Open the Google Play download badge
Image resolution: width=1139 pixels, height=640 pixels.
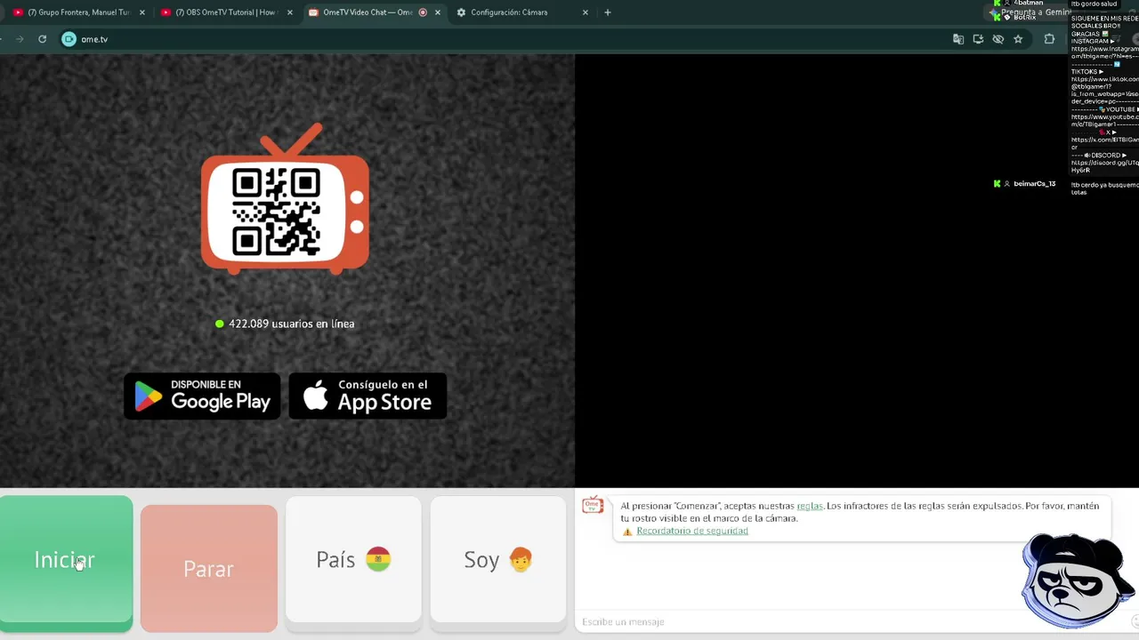pos(202,396)
